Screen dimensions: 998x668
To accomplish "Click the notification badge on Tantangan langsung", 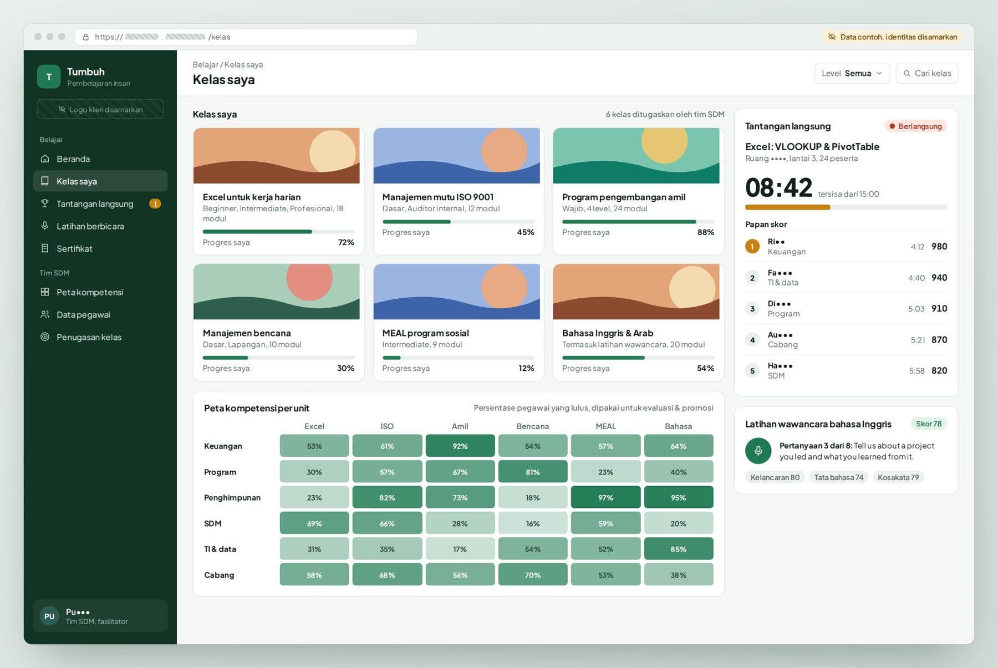I will (x=155, y=204).
